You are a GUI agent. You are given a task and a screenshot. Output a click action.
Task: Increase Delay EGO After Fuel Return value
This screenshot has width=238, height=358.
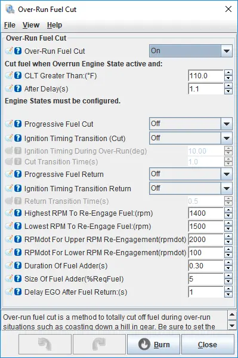pyautogui.click(x=228, y=289)
